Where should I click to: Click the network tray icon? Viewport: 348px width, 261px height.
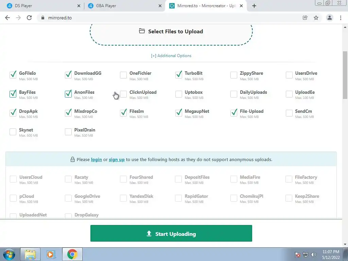point(306,255)
